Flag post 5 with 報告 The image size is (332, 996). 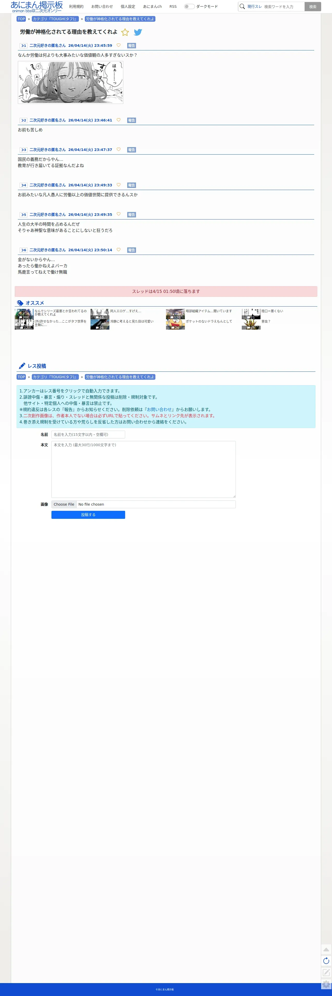(x=132, y=215)
